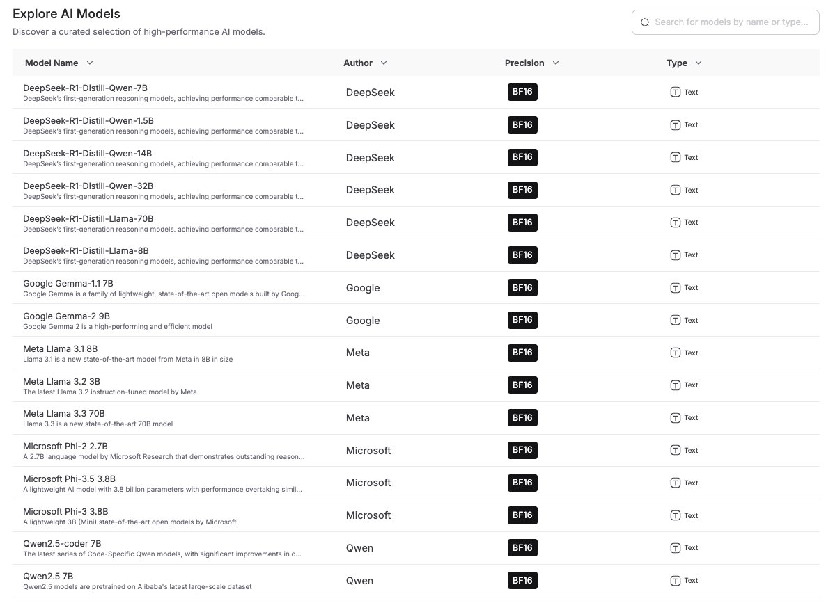Click the Text type icon for Qwen2.5-coder 7B
The width and height of the screenshot is (826, 603).
coord(676,548)
